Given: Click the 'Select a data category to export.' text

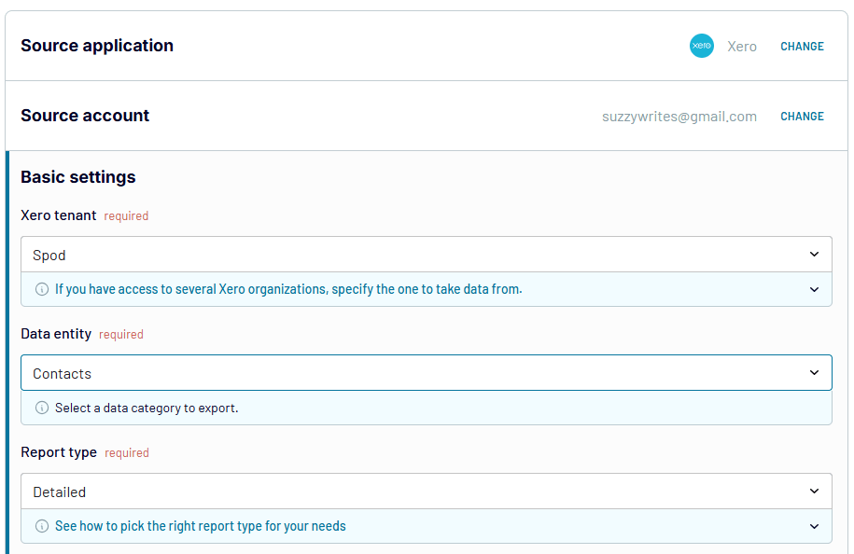Looking at the screenshot, I should pos(147,409).
